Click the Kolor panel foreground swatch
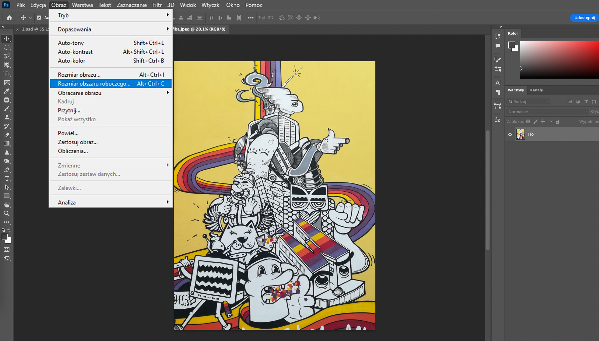Viewport: 599px width, 341px height. 511,45
